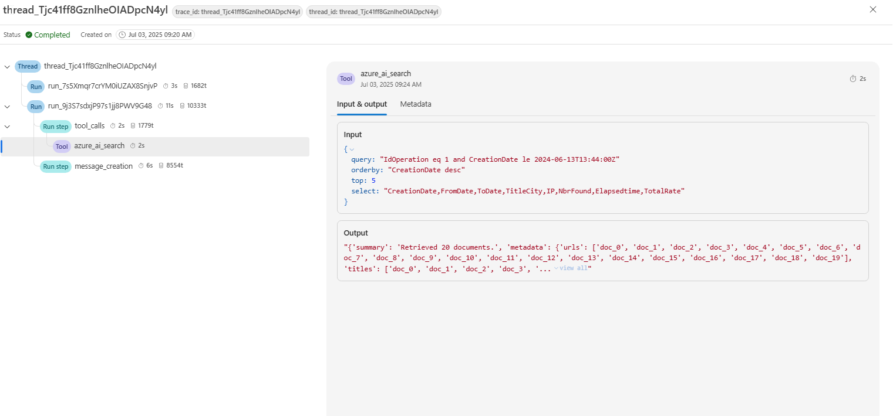
Task: Expand output with view all link
Action: coord(570,268)
